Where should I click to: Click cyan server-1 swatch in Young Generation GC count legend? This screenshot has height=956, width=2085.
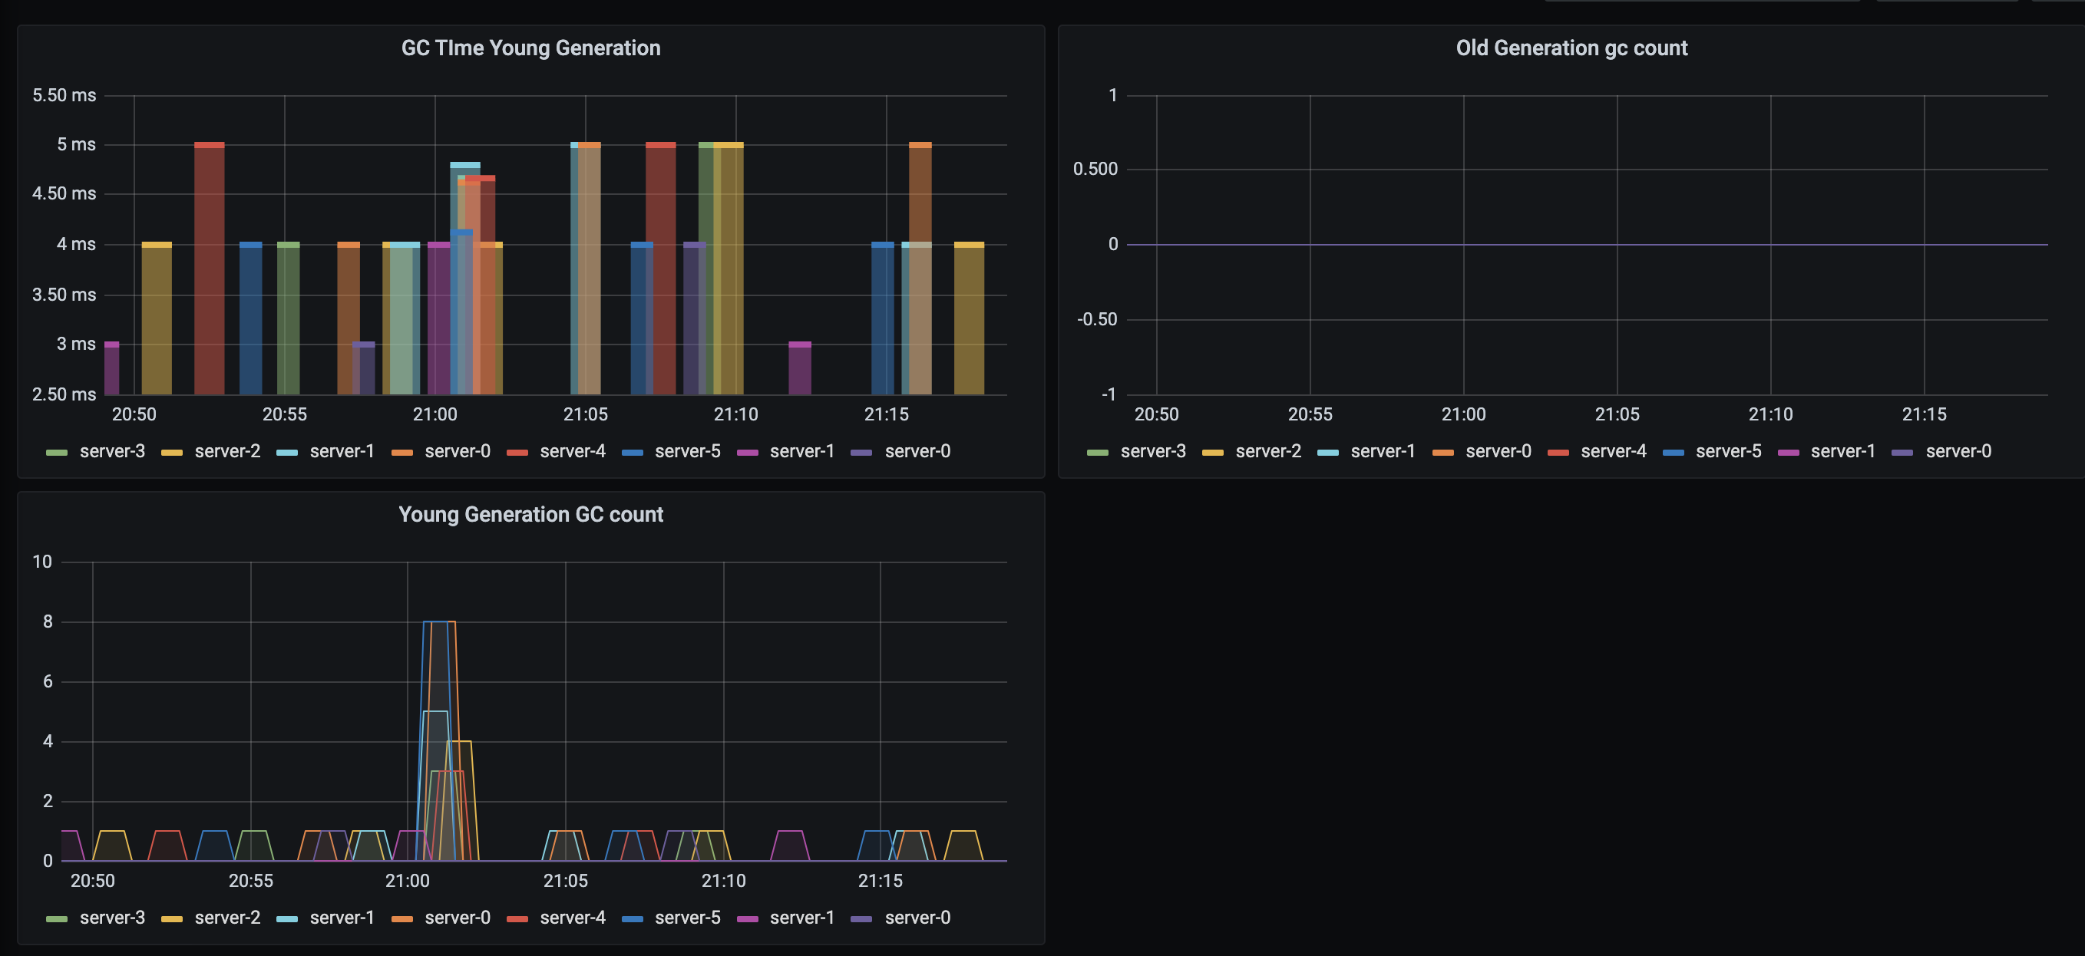coord(287,920)
